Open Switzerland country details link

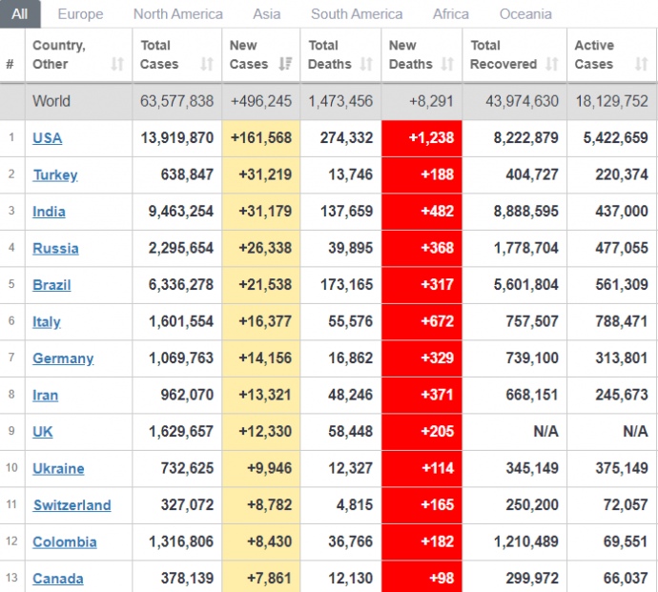click(x=72, y=505)
